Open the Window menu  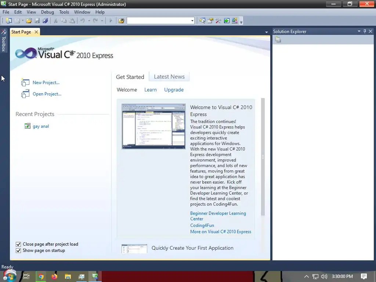coord(82,12)
